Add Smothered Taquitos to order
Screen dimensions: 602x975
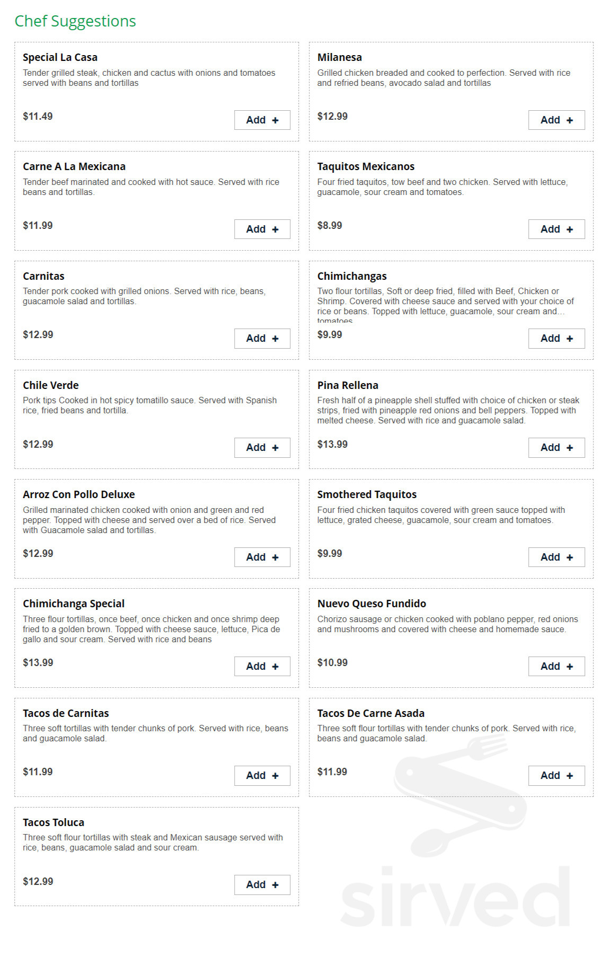(x=556, y=557)
